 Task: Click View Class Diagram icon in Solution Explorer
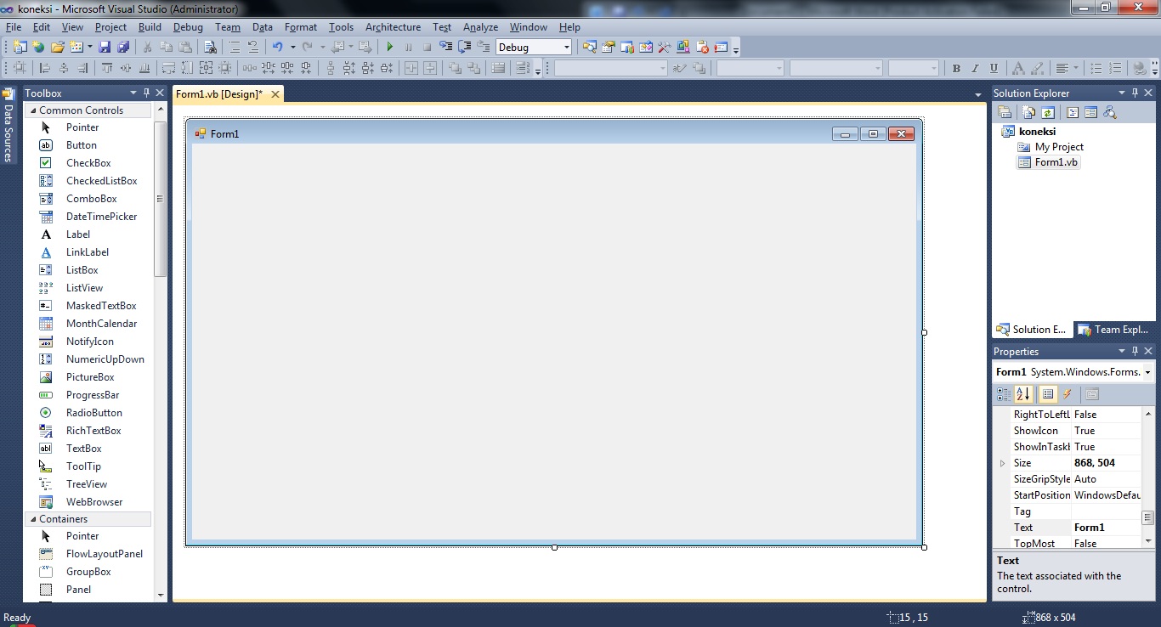click(1110, 112)
